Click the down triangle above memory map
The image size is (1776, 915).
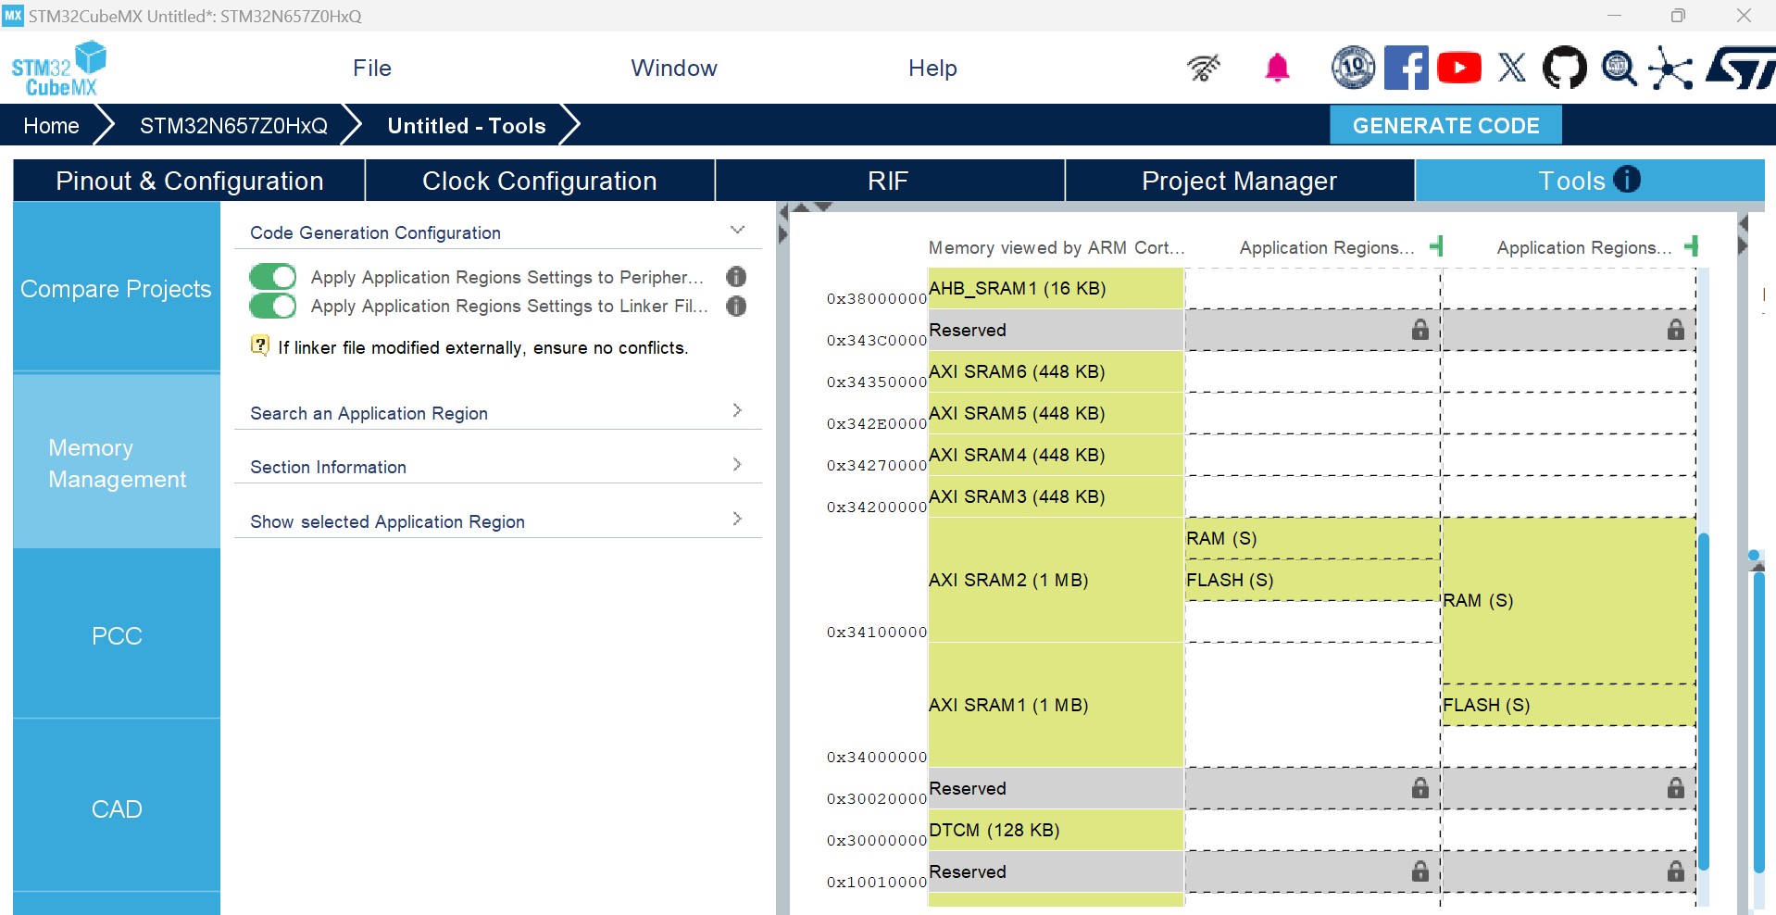823,207
